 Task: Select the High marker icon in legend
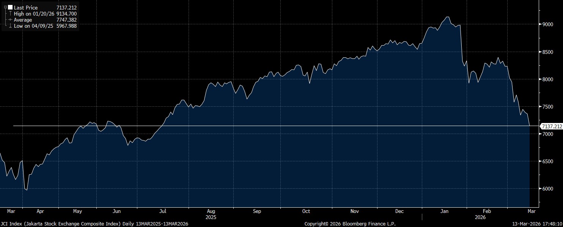tap(10, 14)
